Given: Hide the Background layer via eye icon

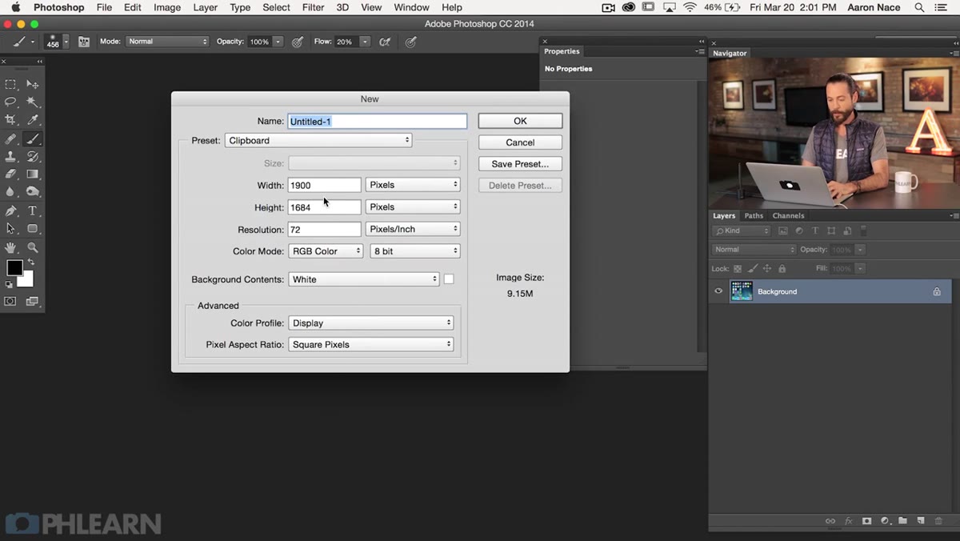Looking at the screenshot, I should coord(718,291).
